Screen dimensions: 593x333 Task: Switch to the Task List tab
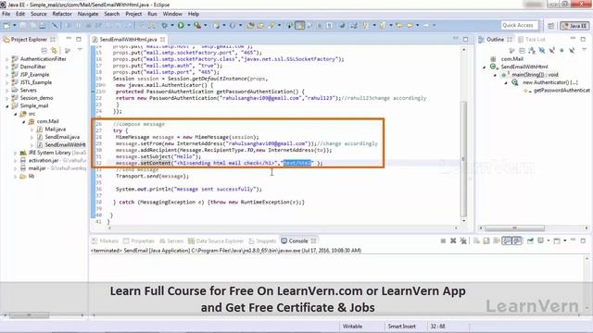coord(532,39)
